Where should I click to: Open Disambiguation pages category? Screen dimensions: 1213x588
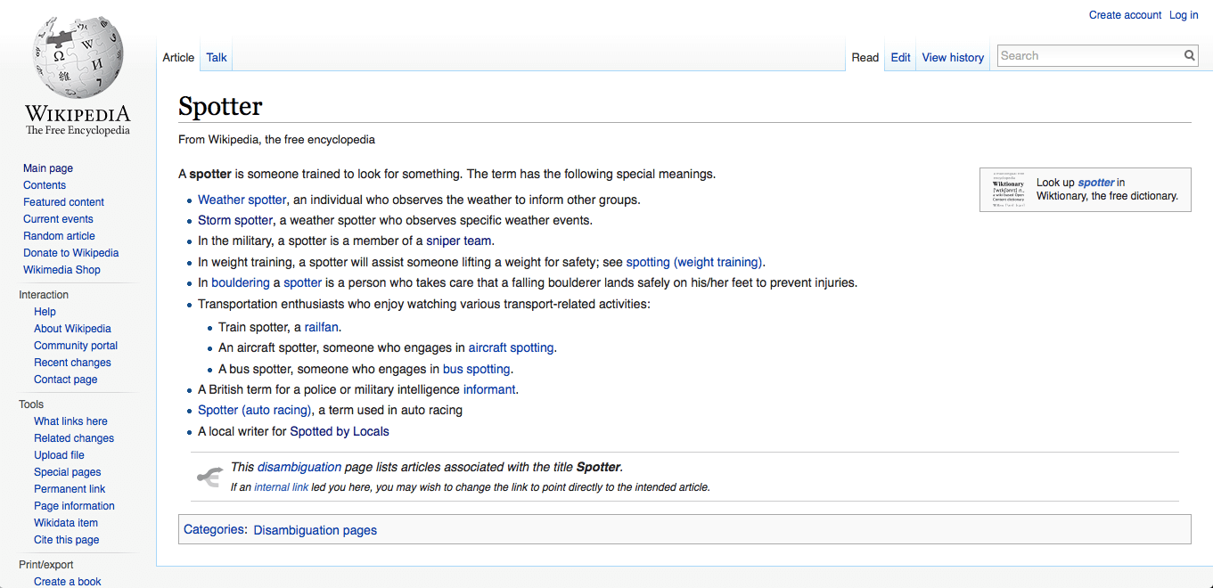pyautogui.click(x=316, y=530)
